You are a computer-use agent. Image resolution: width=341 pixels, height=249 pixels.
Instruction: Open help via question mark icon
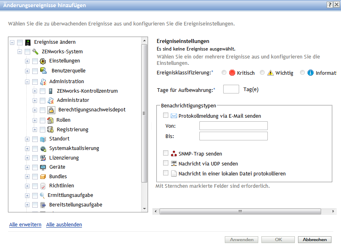pos(330,5)
